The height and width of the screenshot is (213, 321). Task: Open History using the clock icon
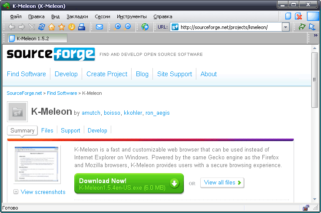click(71, 27)
